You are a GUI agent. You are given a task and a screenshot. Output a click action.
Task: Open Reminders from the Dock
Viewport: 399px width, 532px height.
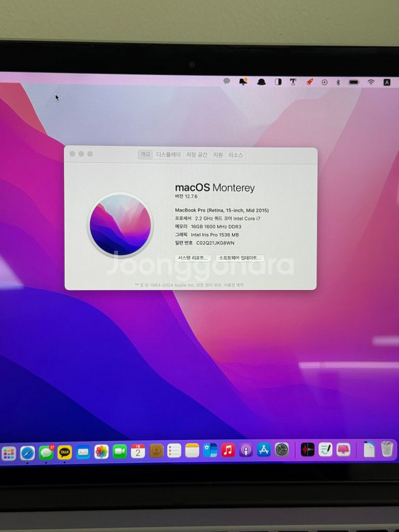[x=174, y=451]
